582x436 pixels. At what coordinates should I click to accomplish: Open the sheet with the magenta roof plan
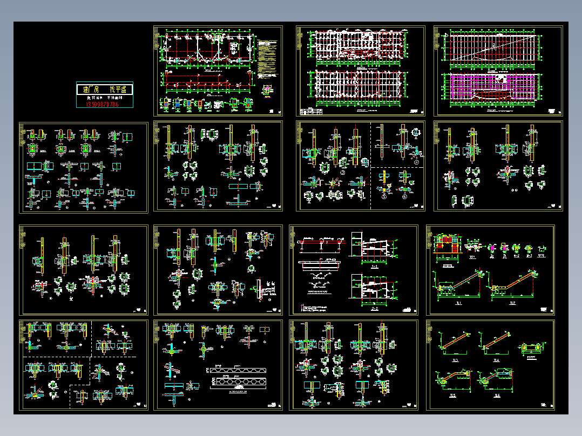498,71
